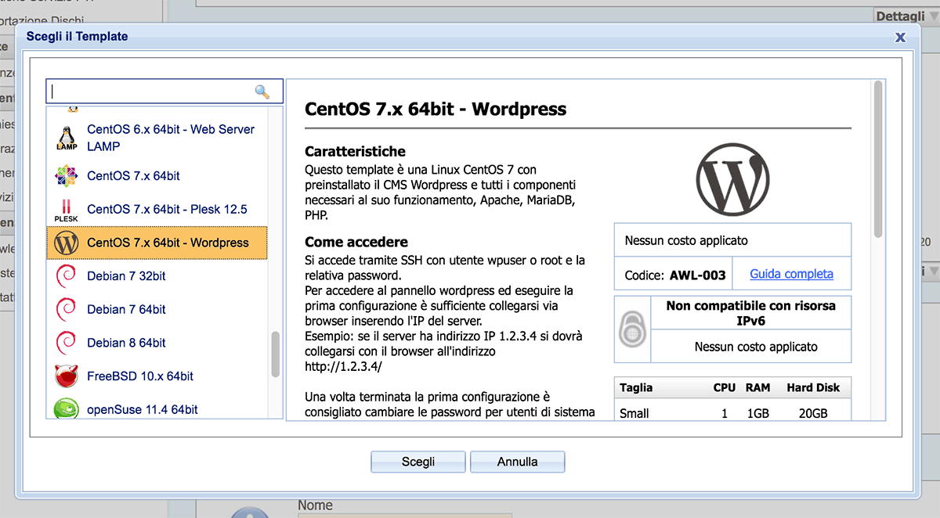Click the openSuse chameleon icon for openSuse 11.4
This screenshot has height=518, width=940.
coord(67,409)
